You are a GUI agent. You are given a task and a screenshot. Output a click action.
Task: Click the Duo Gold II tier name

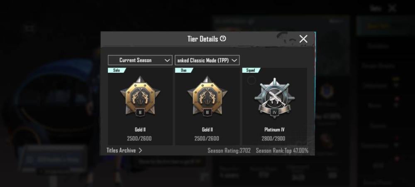(207, 130)
